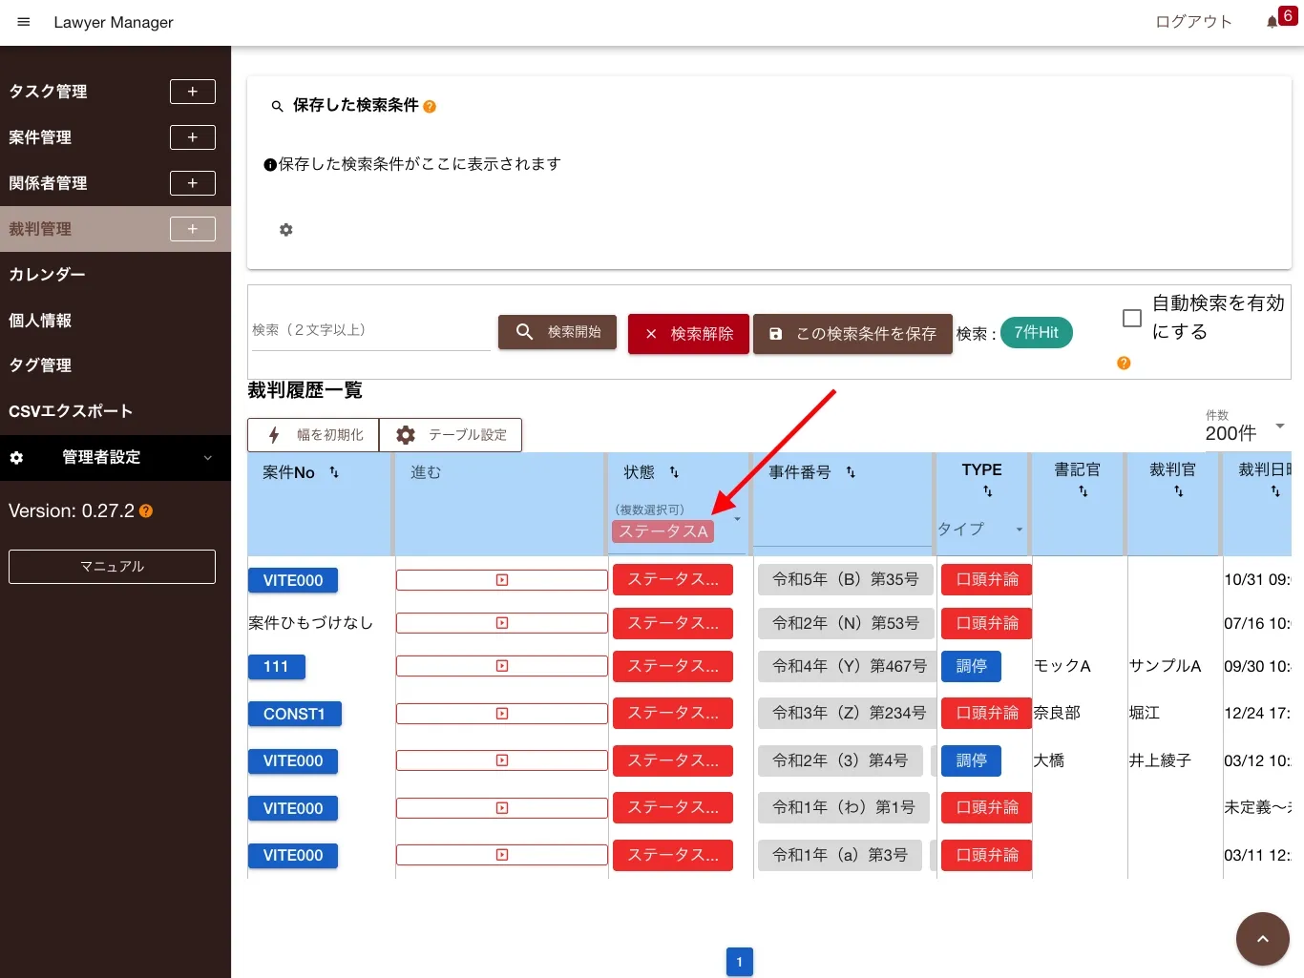Open the タイプ filter dropdown
1304x978 pixels.
click(x=1020, y=530)
